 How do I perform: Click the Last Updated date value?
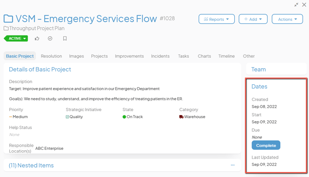point(264,165)
